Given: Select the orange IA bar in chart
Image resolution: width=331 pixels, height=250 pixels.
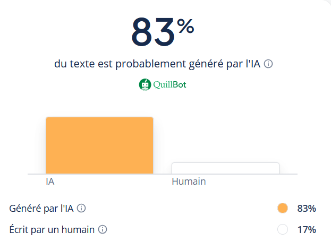Looking at the screenshot, I should [x=99, y=145].
